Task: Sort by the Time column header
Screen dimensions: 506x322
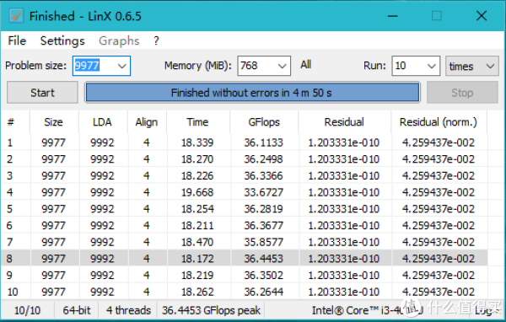Action: 197,122
